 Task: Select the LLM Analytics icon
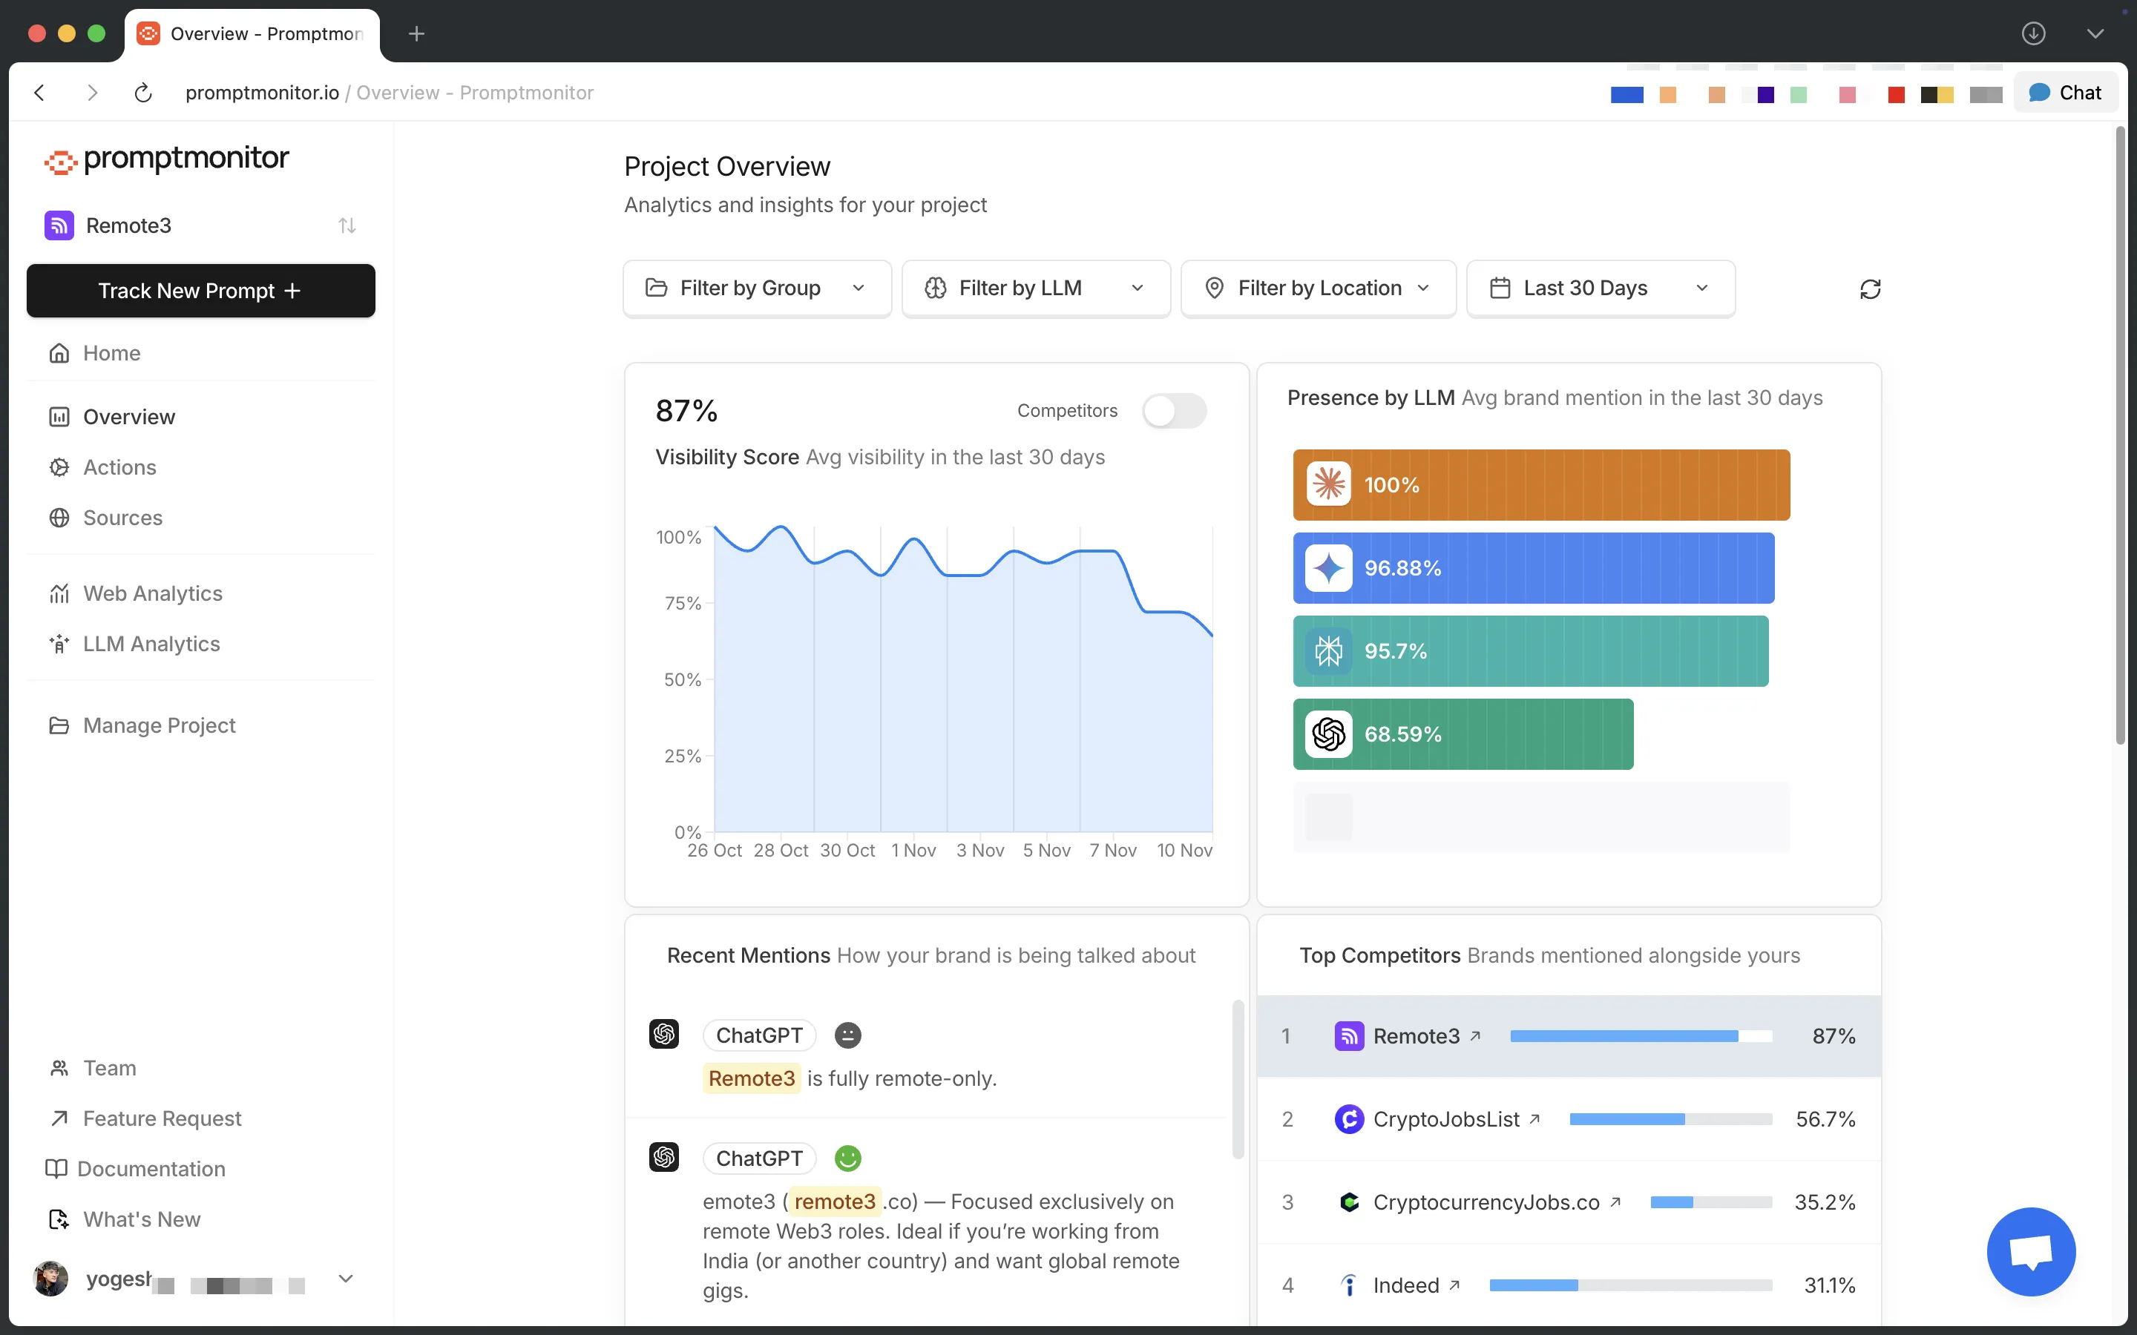point(59,643)
